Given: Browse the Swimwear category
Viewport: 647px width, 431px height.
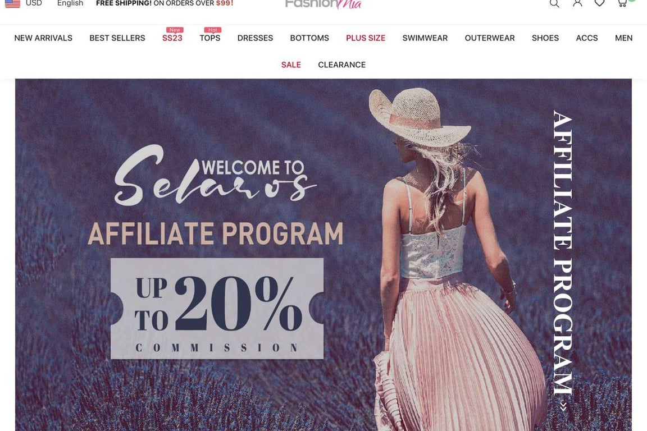Looking at the screenshot, I should (x=425, y=38).
